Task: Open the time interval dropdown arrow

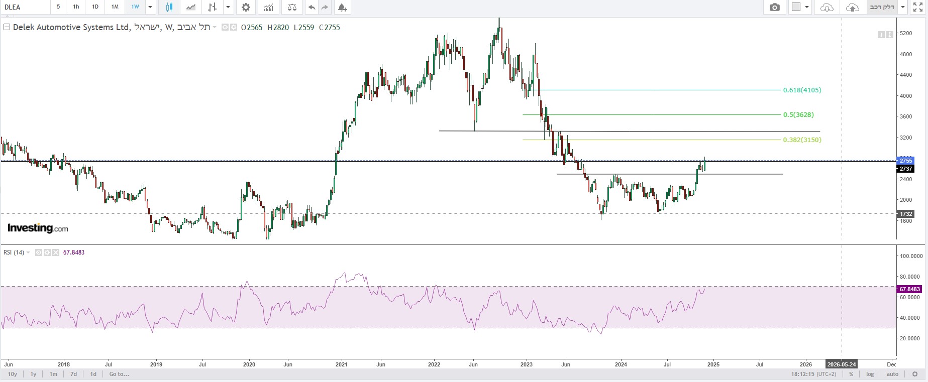Action: click(150, 7)
